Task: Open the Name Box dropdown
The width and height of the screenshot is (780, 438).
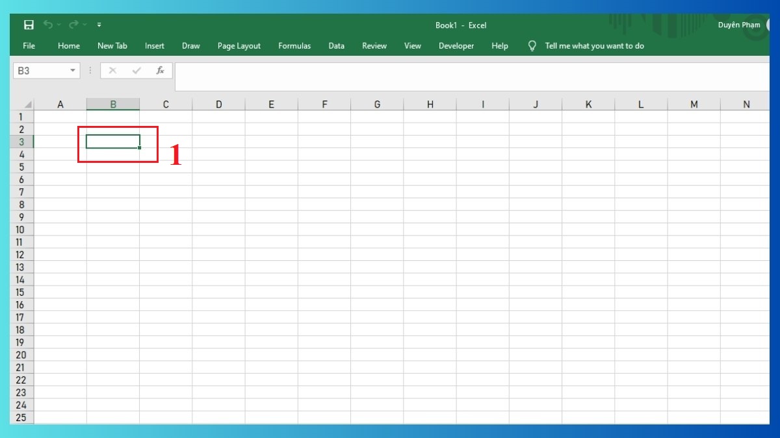Action: (71, 70)
